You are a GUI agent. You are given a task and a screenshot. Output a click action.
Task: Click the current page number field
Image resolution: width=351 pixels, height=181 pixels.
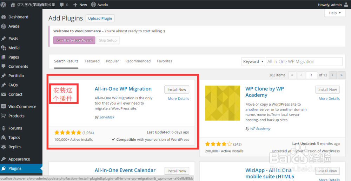[x=312, y=75]
